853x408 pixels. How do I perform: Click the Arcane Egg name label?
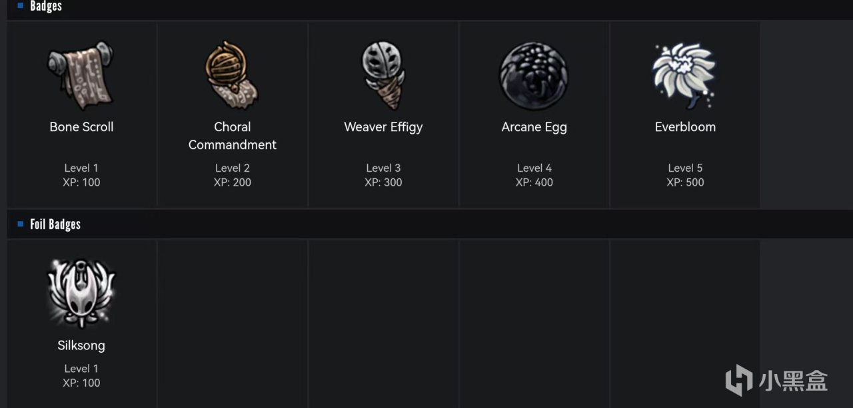coord(534,127)
